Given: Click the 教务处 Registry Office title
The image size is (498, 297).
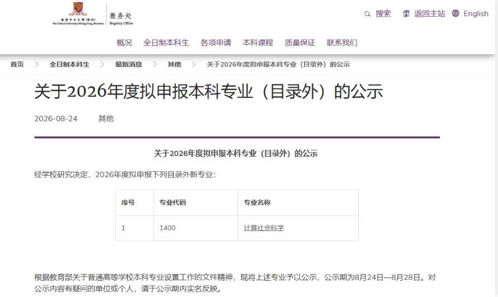Looking at the screenshot, I should pos(121,18).
